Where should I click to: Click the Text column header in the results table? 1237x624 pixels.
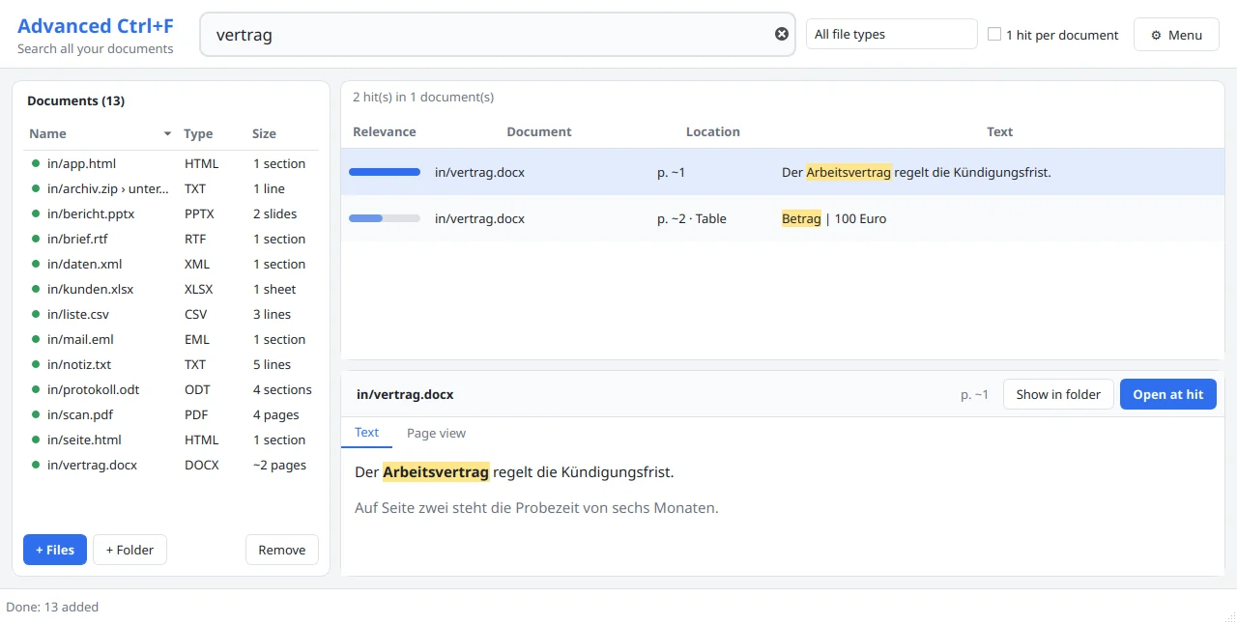tap(999, 131)
